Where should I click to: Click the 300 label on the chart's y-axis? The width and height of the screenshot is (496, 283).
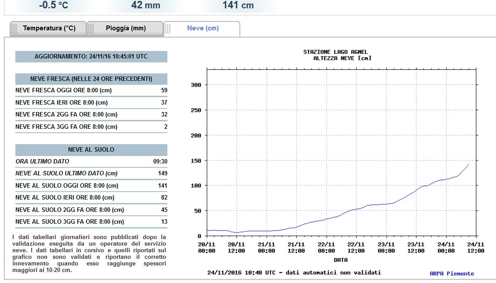pos(196,85)
